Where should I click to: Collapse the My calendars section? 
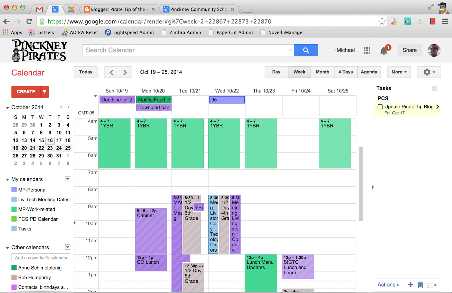pyautogui.click(x=7, y=179)
